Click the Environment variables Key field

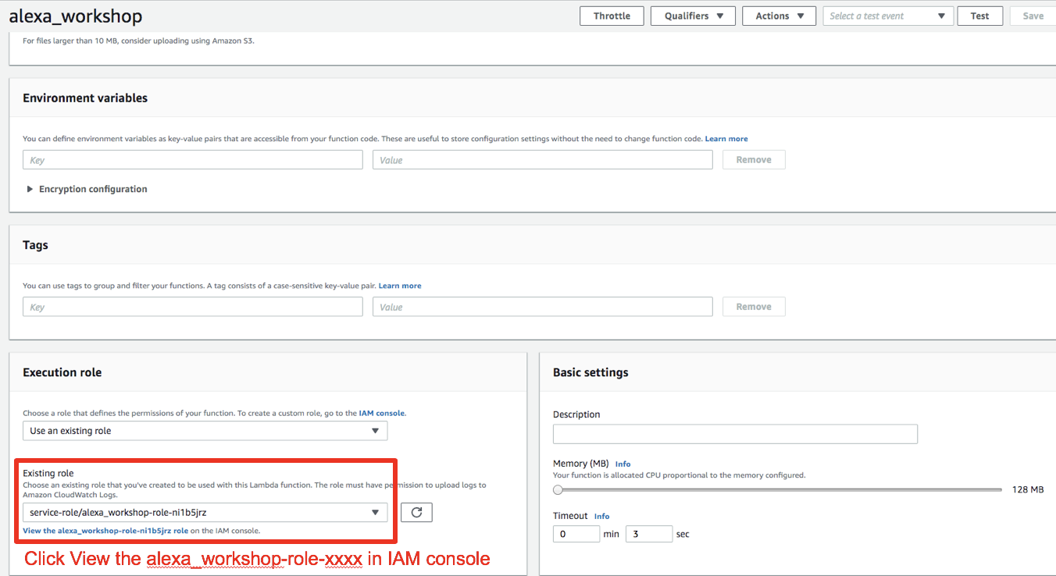(193, 160)
